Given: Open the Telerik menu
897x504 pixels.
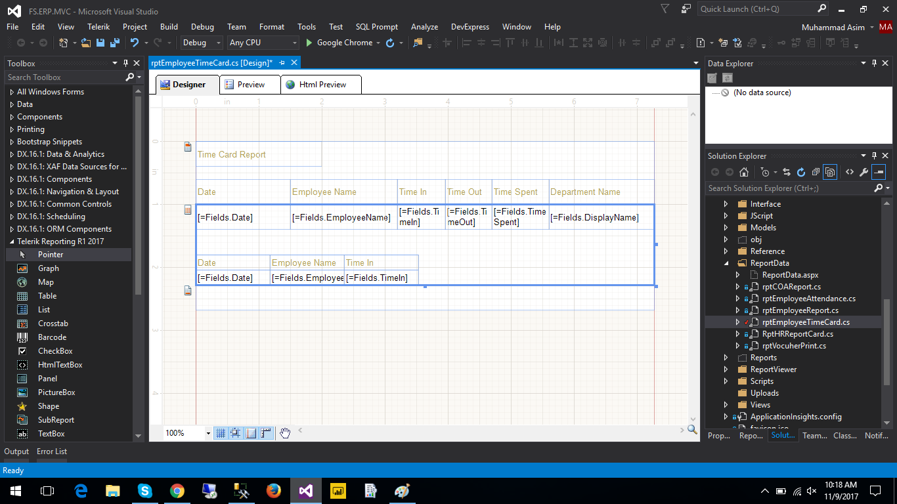Looking at the screenshot, I should pos(98,27).
